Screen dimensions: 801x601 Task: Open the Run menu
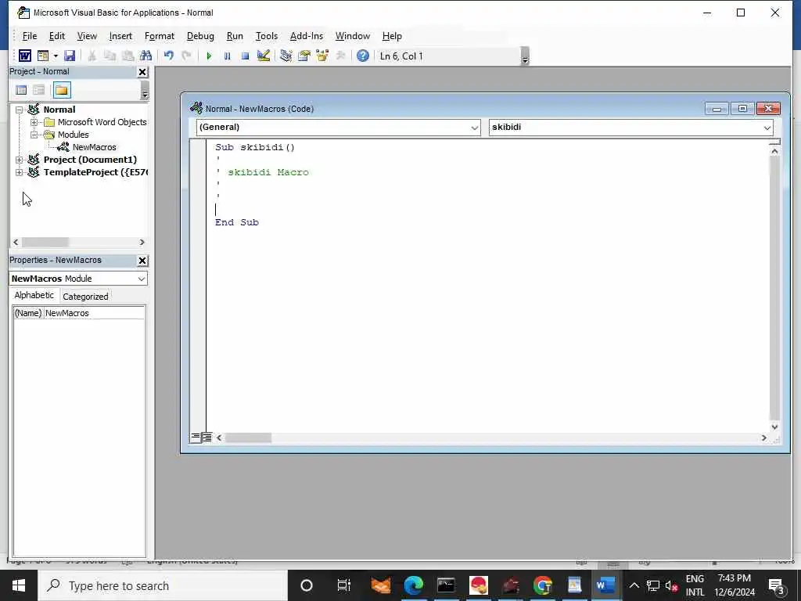click(235, 36)
